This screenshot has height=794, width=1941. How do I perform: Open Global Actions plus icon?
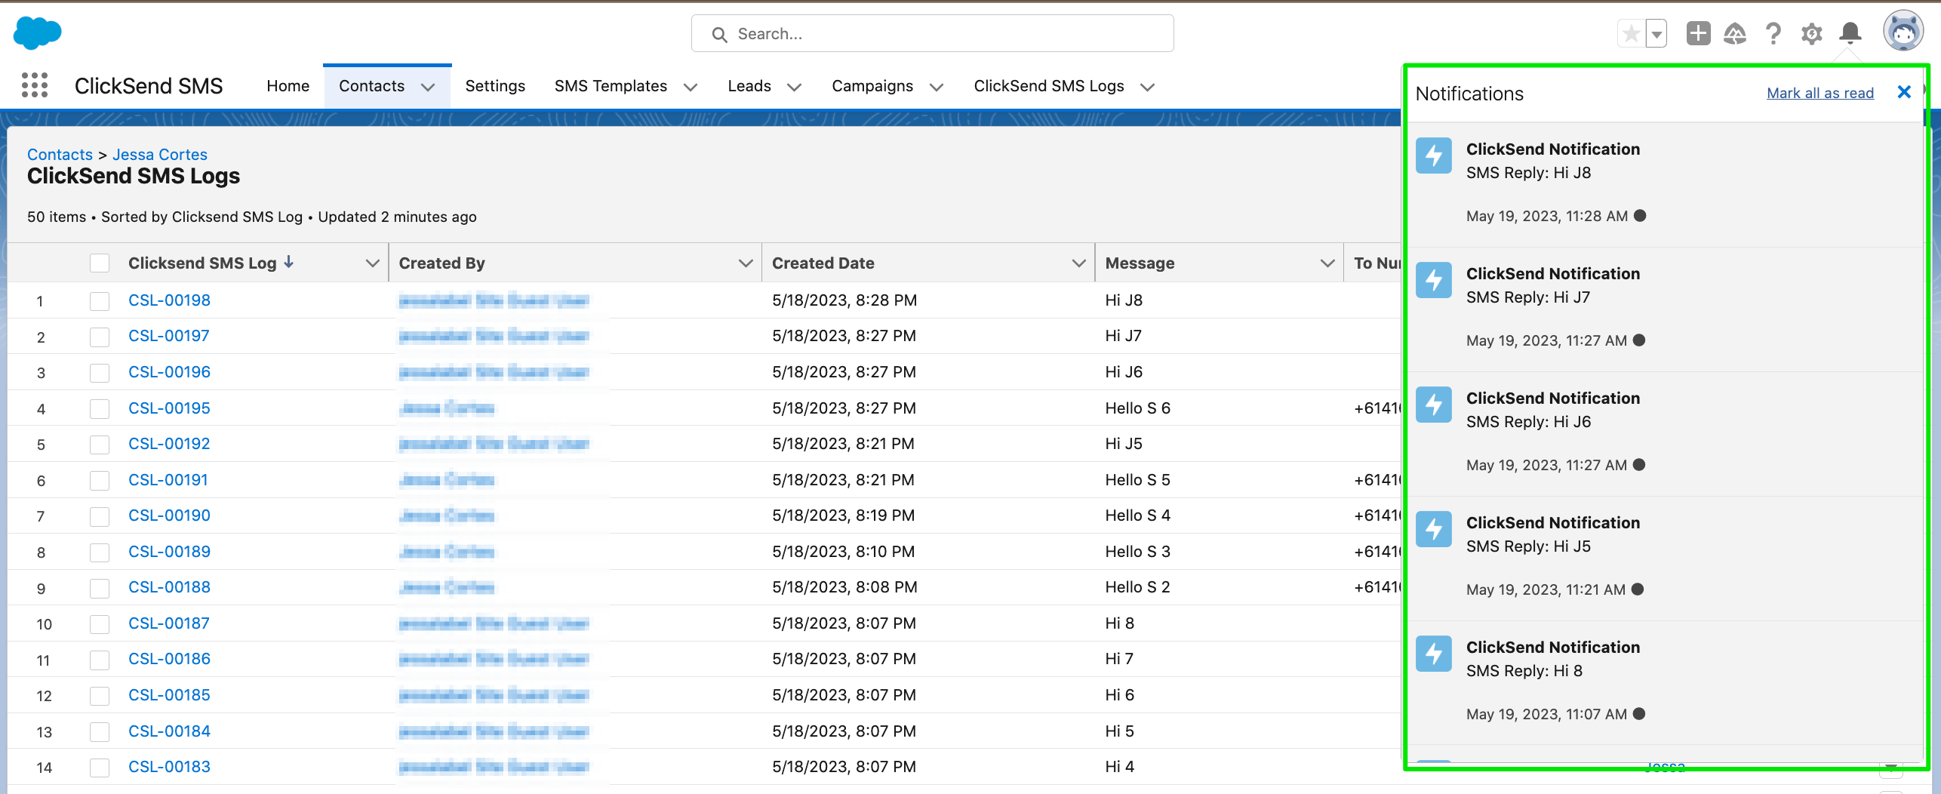[1698, 33]
